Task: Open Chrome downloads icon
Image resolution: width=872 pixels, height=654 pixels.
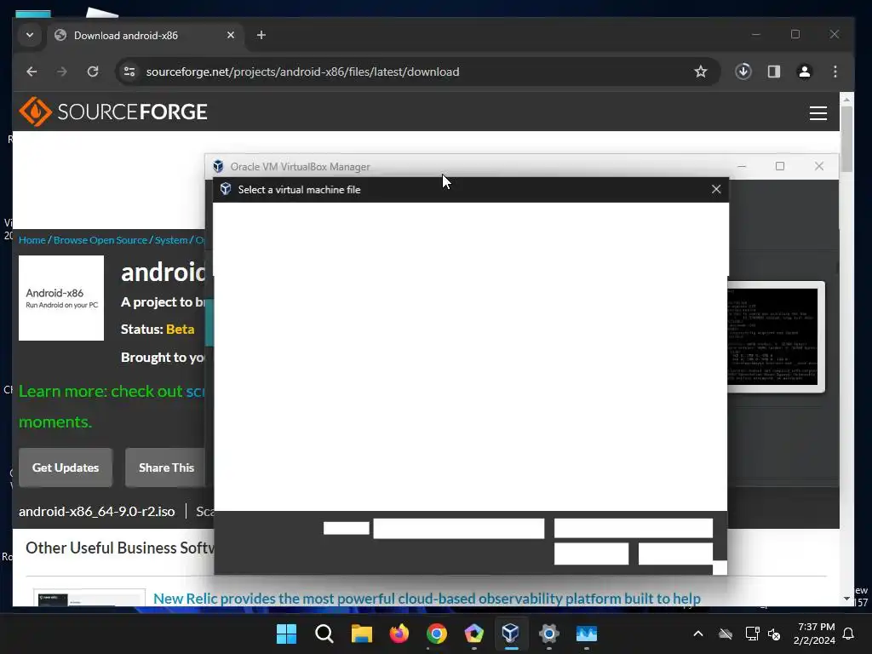Action: click(743, 72)
